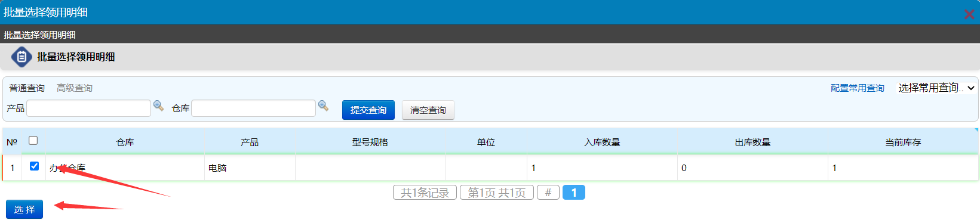Click the 单位 column header
Image resolution: width=980 pixels, height=220 pixels.
point(486,142)
